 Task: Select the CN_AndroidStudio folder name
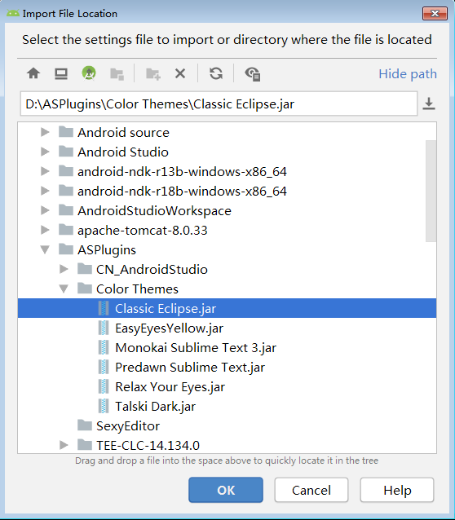pos(152,269)
